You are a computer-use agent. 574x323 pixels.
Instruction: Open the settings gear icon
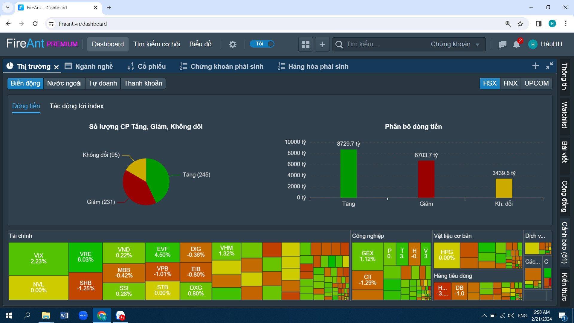click(233, 44)
